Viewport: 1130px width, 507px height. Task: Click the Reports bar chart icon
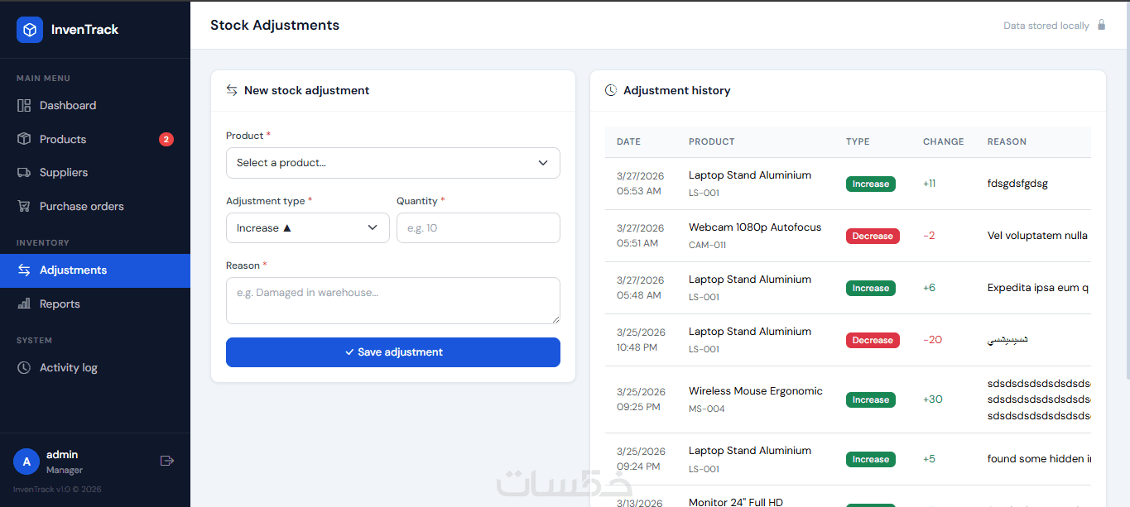(x=24, y=304)
